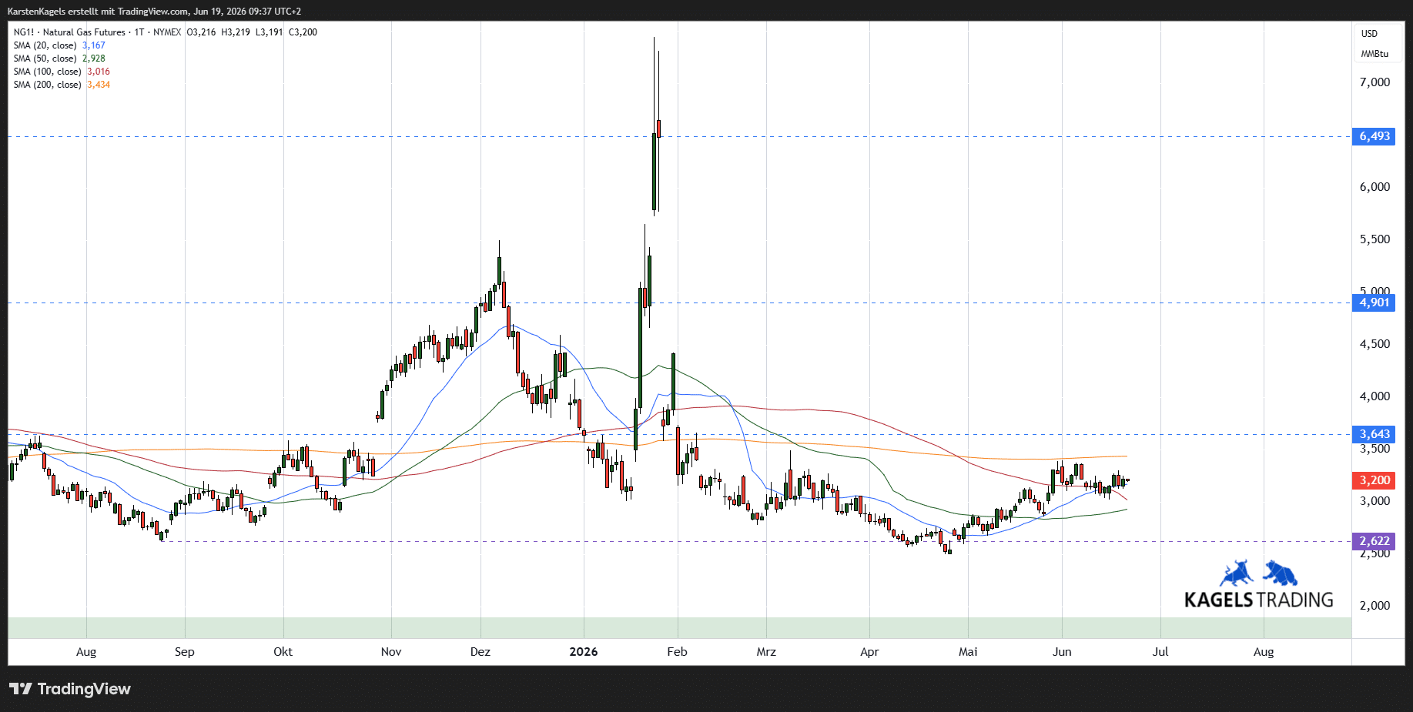Click the purple 2,622 price level label

1374,541
